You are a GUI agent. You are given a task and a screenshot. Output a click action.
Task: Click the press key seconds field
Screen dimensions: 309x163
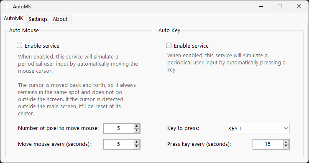268,144
